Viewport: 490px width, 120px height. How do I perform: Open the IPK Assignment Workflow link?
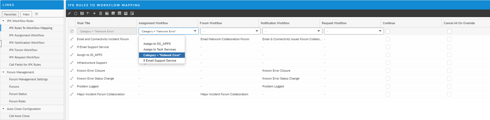27,35
